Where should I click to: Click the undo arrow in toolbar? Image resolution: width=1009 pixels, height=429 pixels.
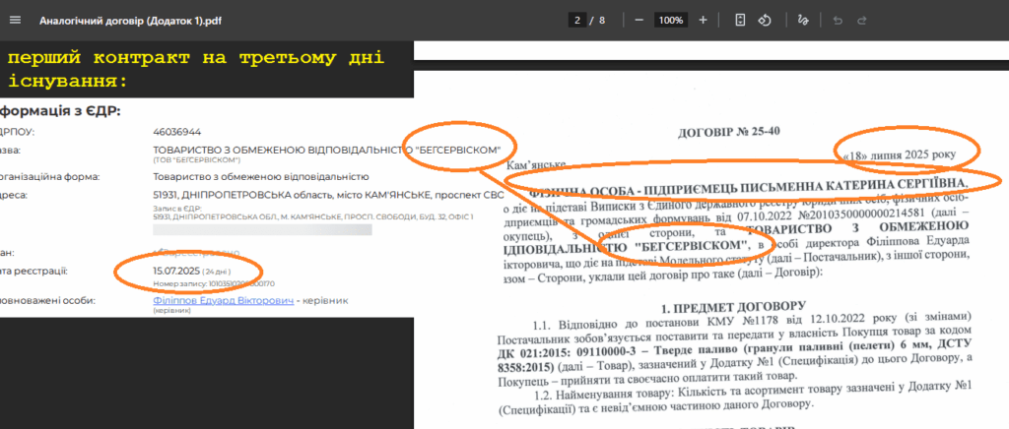(x=839, y=20)
